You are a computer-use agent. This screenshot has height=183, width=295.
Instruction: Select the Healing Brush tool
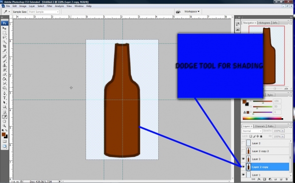pos(4,56)
